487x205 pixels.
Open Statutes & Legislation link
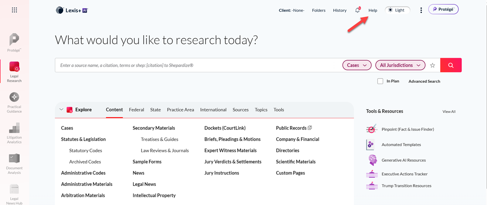83,139
